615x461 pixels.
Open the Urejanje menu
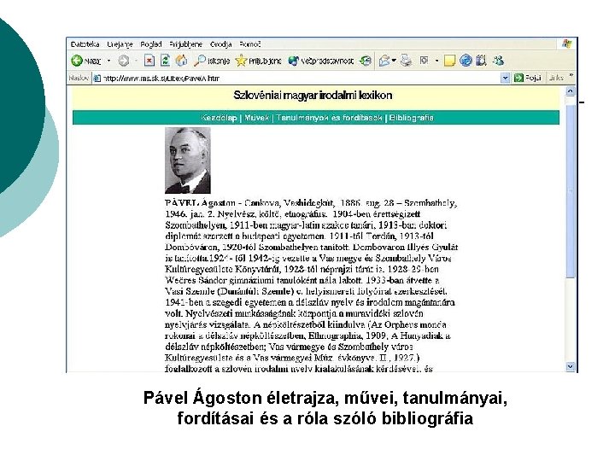click(x=120, y=44)
